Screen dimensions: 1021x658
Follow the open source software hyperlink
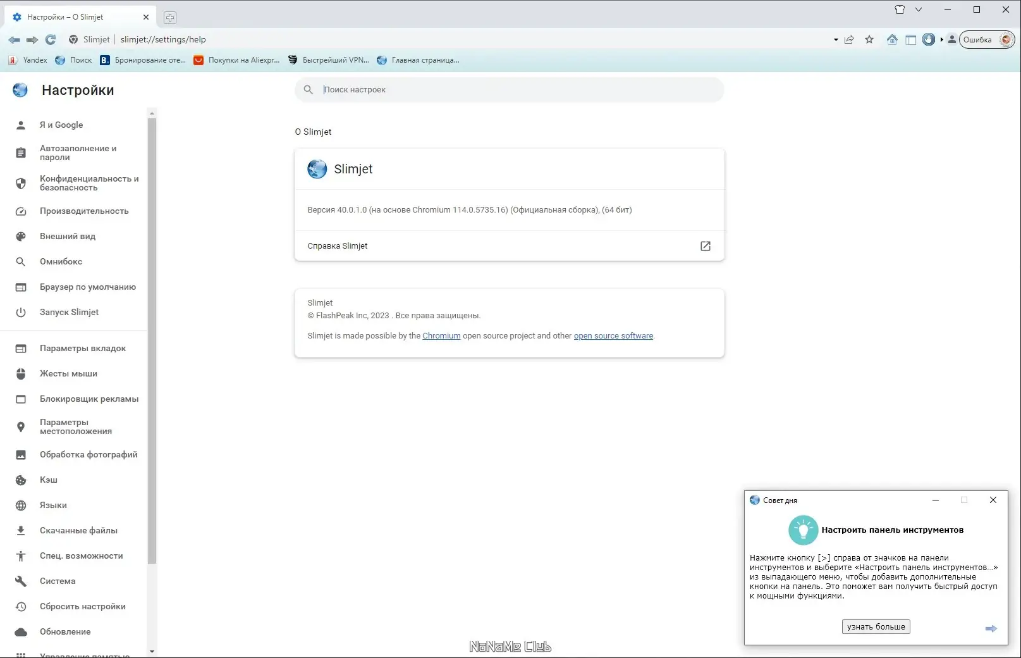613,336
